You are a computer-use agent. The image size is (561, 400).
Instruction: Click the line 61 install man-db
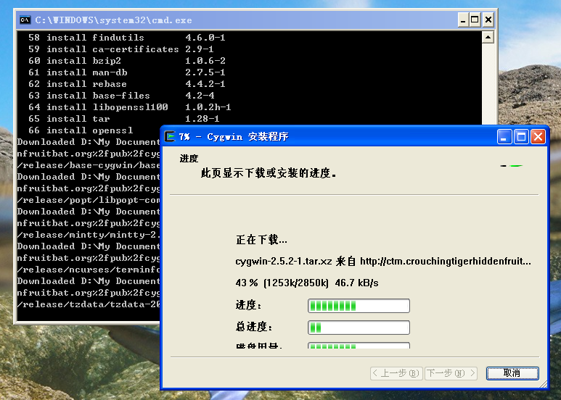[127, 72]
